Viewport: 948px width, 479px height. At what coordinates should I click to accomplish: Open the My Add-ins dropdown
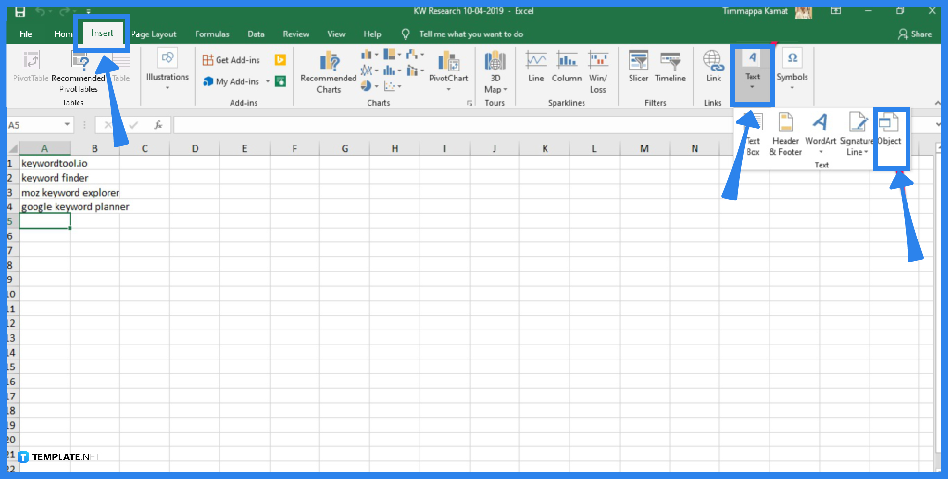(x=268, y=81)
